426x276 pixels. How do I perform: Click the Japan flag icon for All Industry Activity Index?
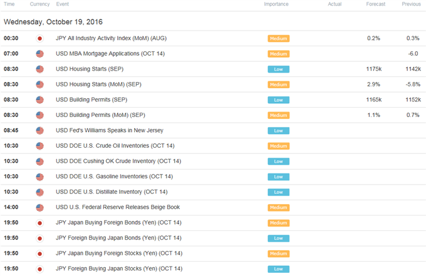click(x=39, y=39)
